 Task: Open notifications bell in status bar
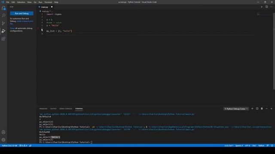[x=272, y=145]
